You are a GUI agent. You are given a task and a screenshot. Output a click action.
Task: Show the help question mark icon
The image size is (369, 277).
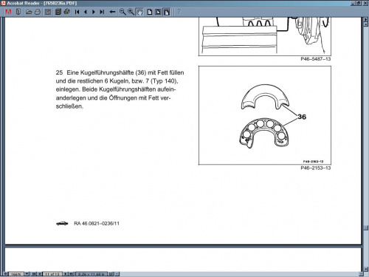179,12
